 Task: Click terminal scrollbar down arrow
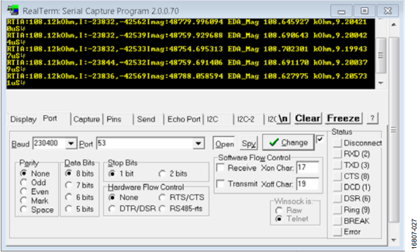pos(381,83)
